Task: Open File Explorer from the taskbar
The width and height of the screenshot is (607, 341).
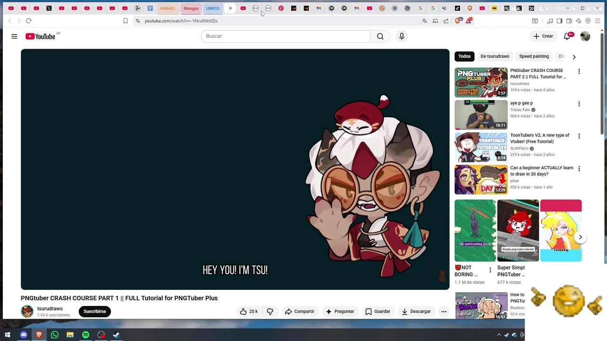Action: pos(70,335)
